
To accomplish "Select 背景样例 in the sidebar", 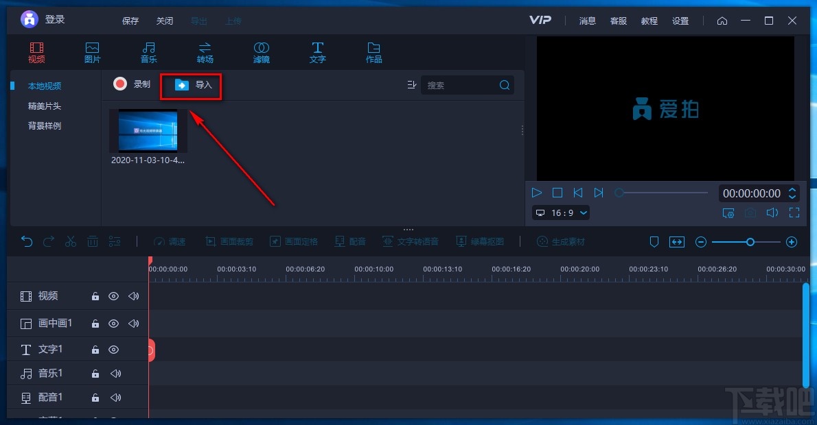I will (x=45, y=125).
